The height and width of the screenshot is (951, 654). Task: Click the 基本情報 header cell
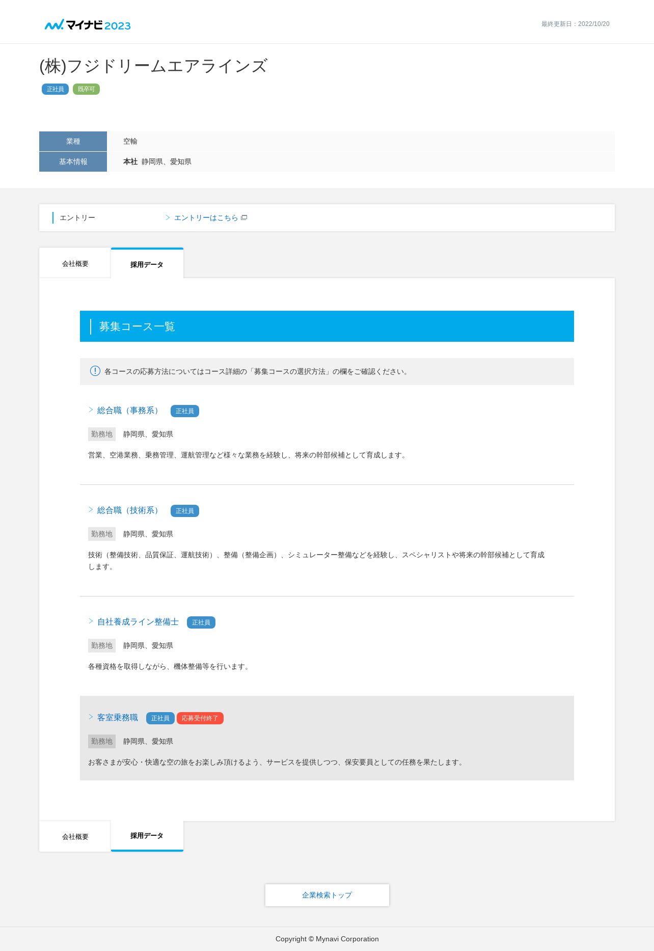(x=73, y=161)
